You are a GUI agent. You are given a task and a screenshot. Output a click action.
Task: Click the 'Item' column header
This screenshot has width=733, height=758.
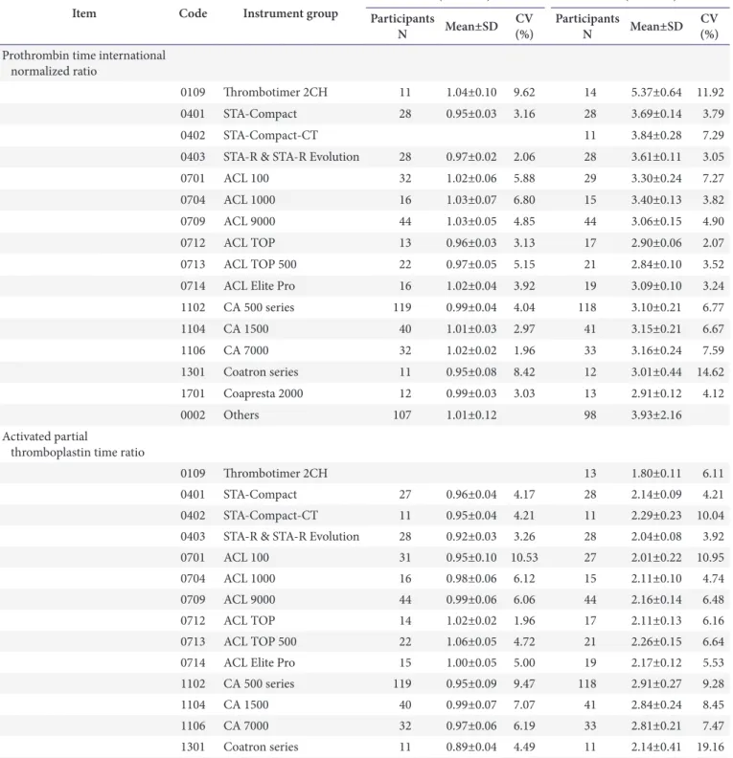click(84, 13)
